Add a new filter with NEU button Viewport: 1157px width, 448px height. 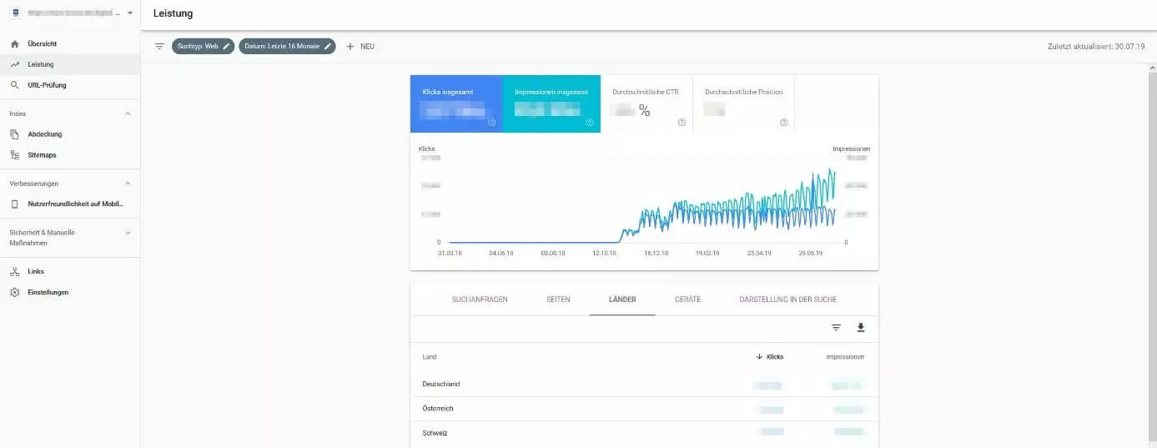coord(360,47)
